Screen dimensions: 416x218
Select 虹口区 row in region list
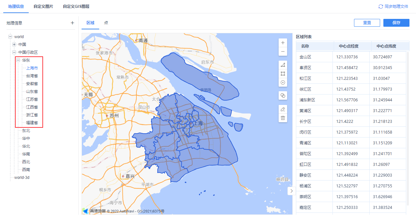pos(351,165)
